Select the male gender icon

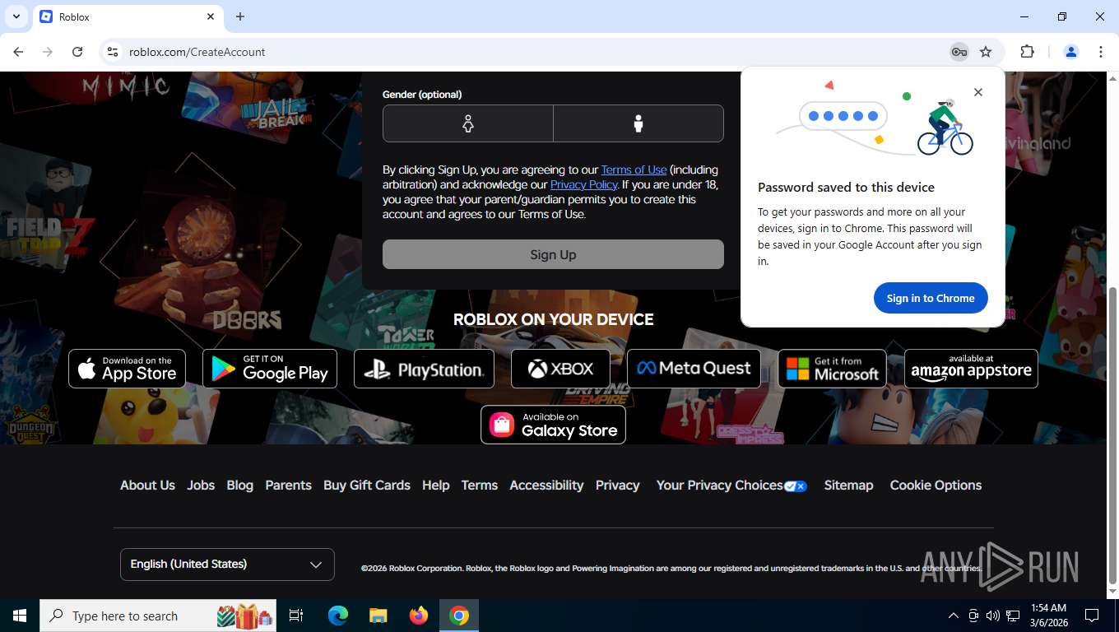click(638, 123)
